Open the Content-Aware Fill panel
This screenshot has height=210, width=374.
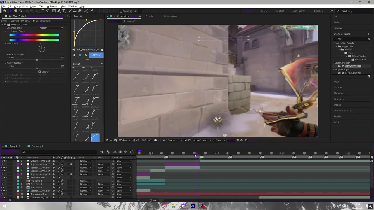tap(343, 111)
